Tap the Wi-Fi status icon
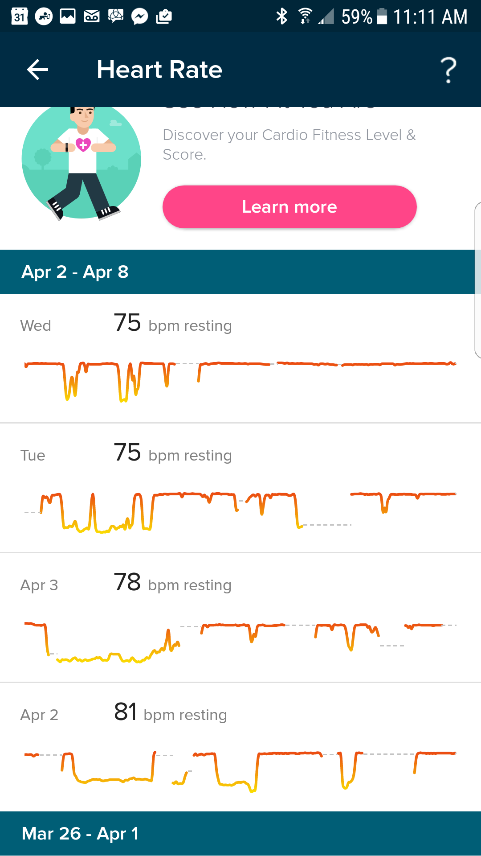This screenshot has width=481, height=856. point(305,16)
